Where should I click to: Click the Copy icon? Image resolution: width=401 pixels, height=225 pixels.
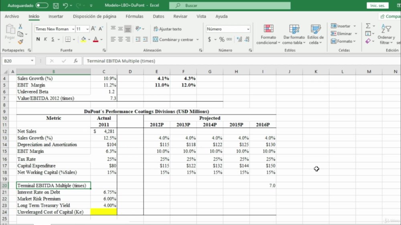click(x=20, y=34)
